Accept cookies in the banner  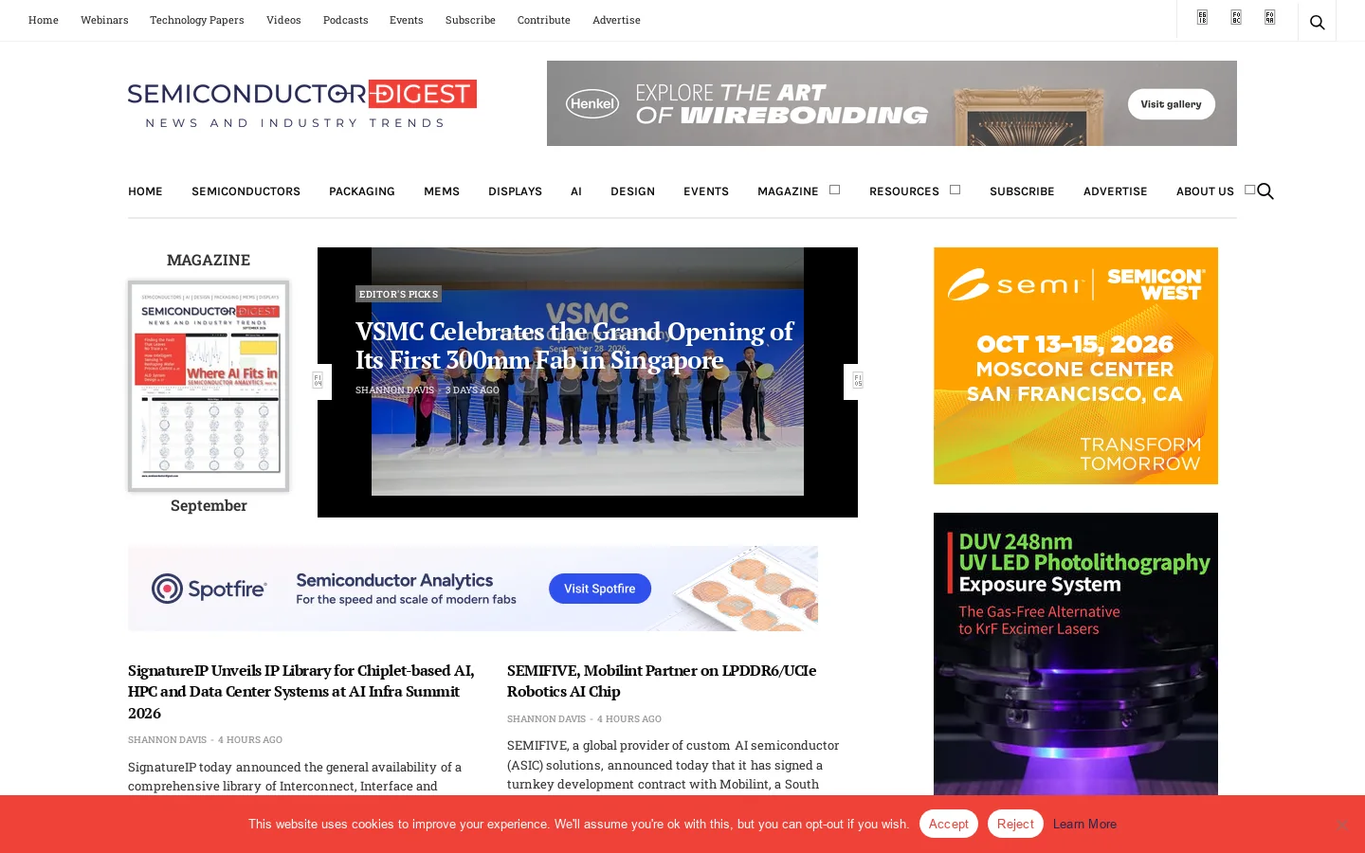948,824
